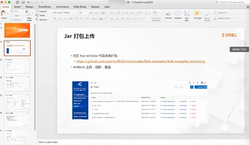Open the Animations tab

pyautogui.click(x=62, y=7)
